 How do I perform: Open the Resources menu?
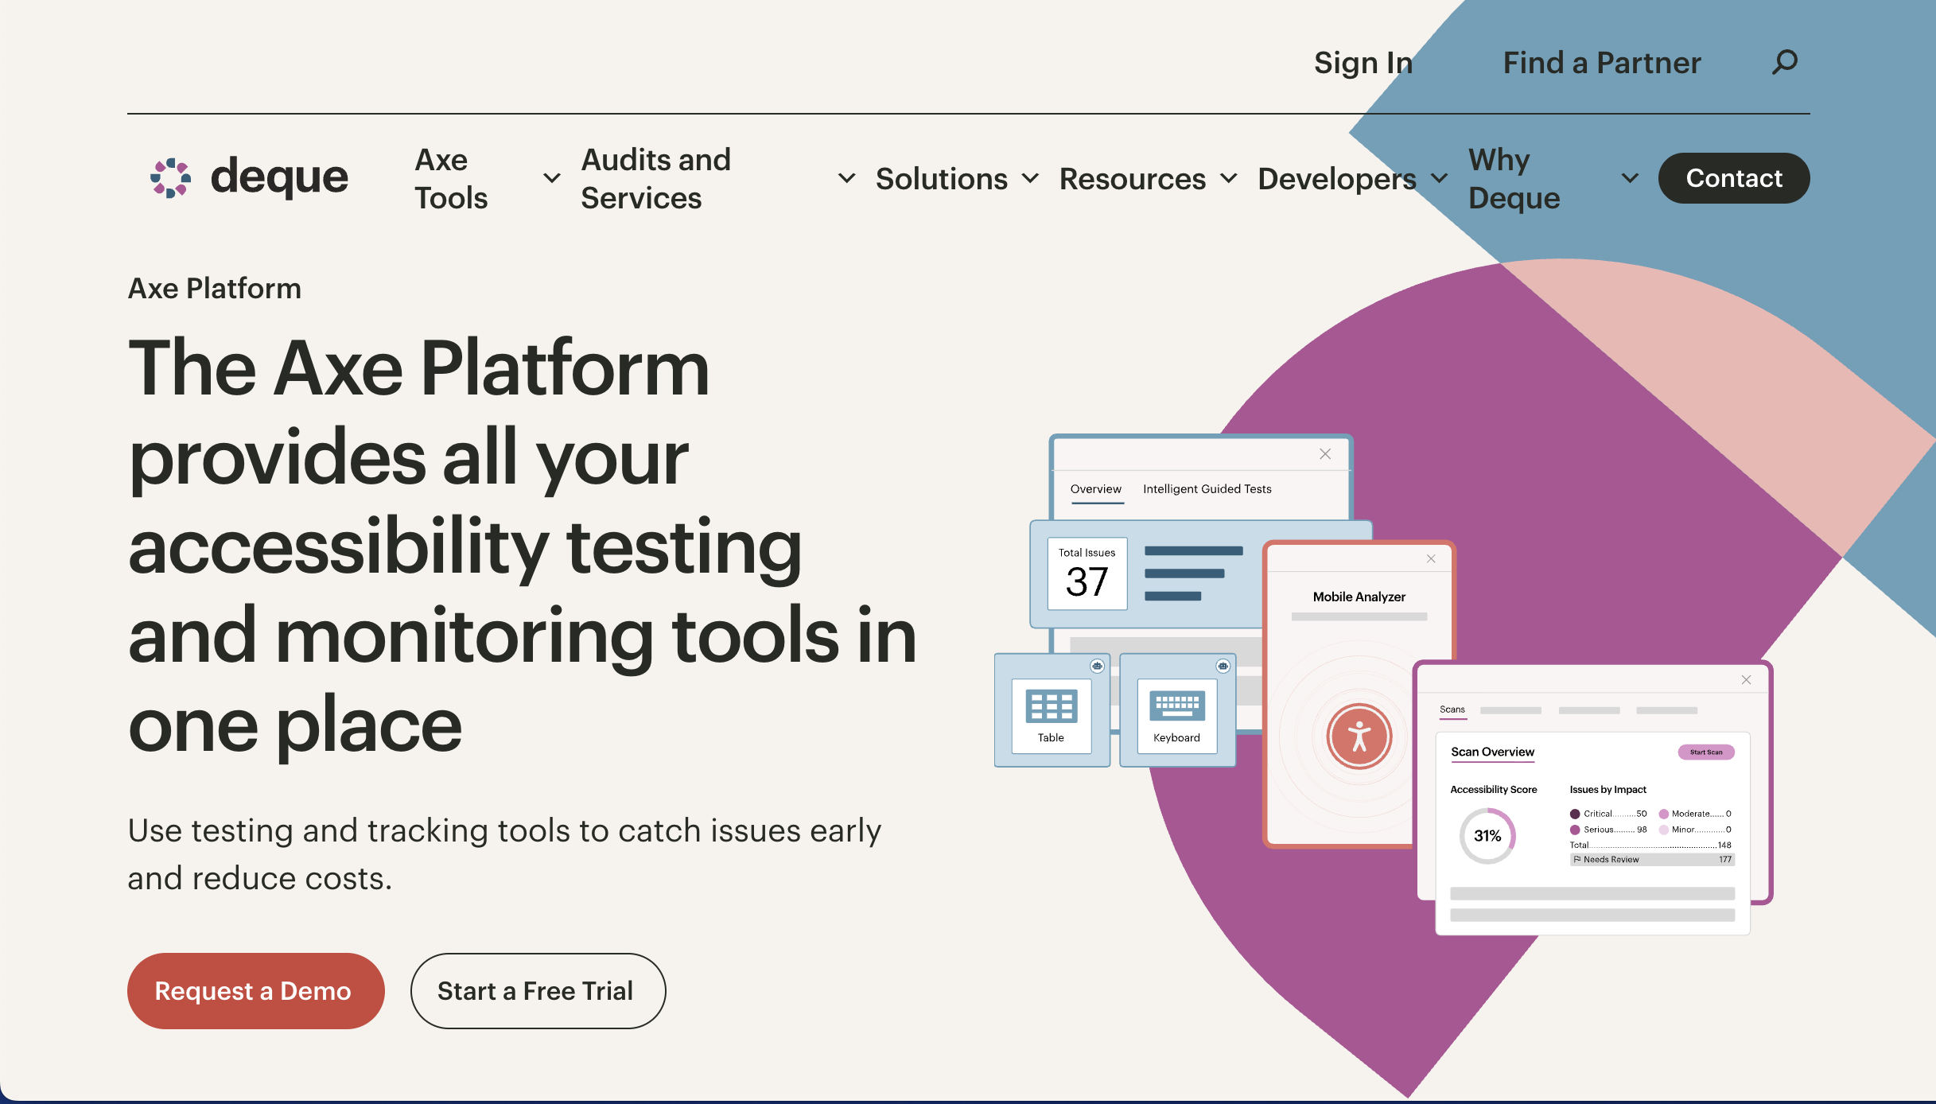click(x=1133, y=178)
